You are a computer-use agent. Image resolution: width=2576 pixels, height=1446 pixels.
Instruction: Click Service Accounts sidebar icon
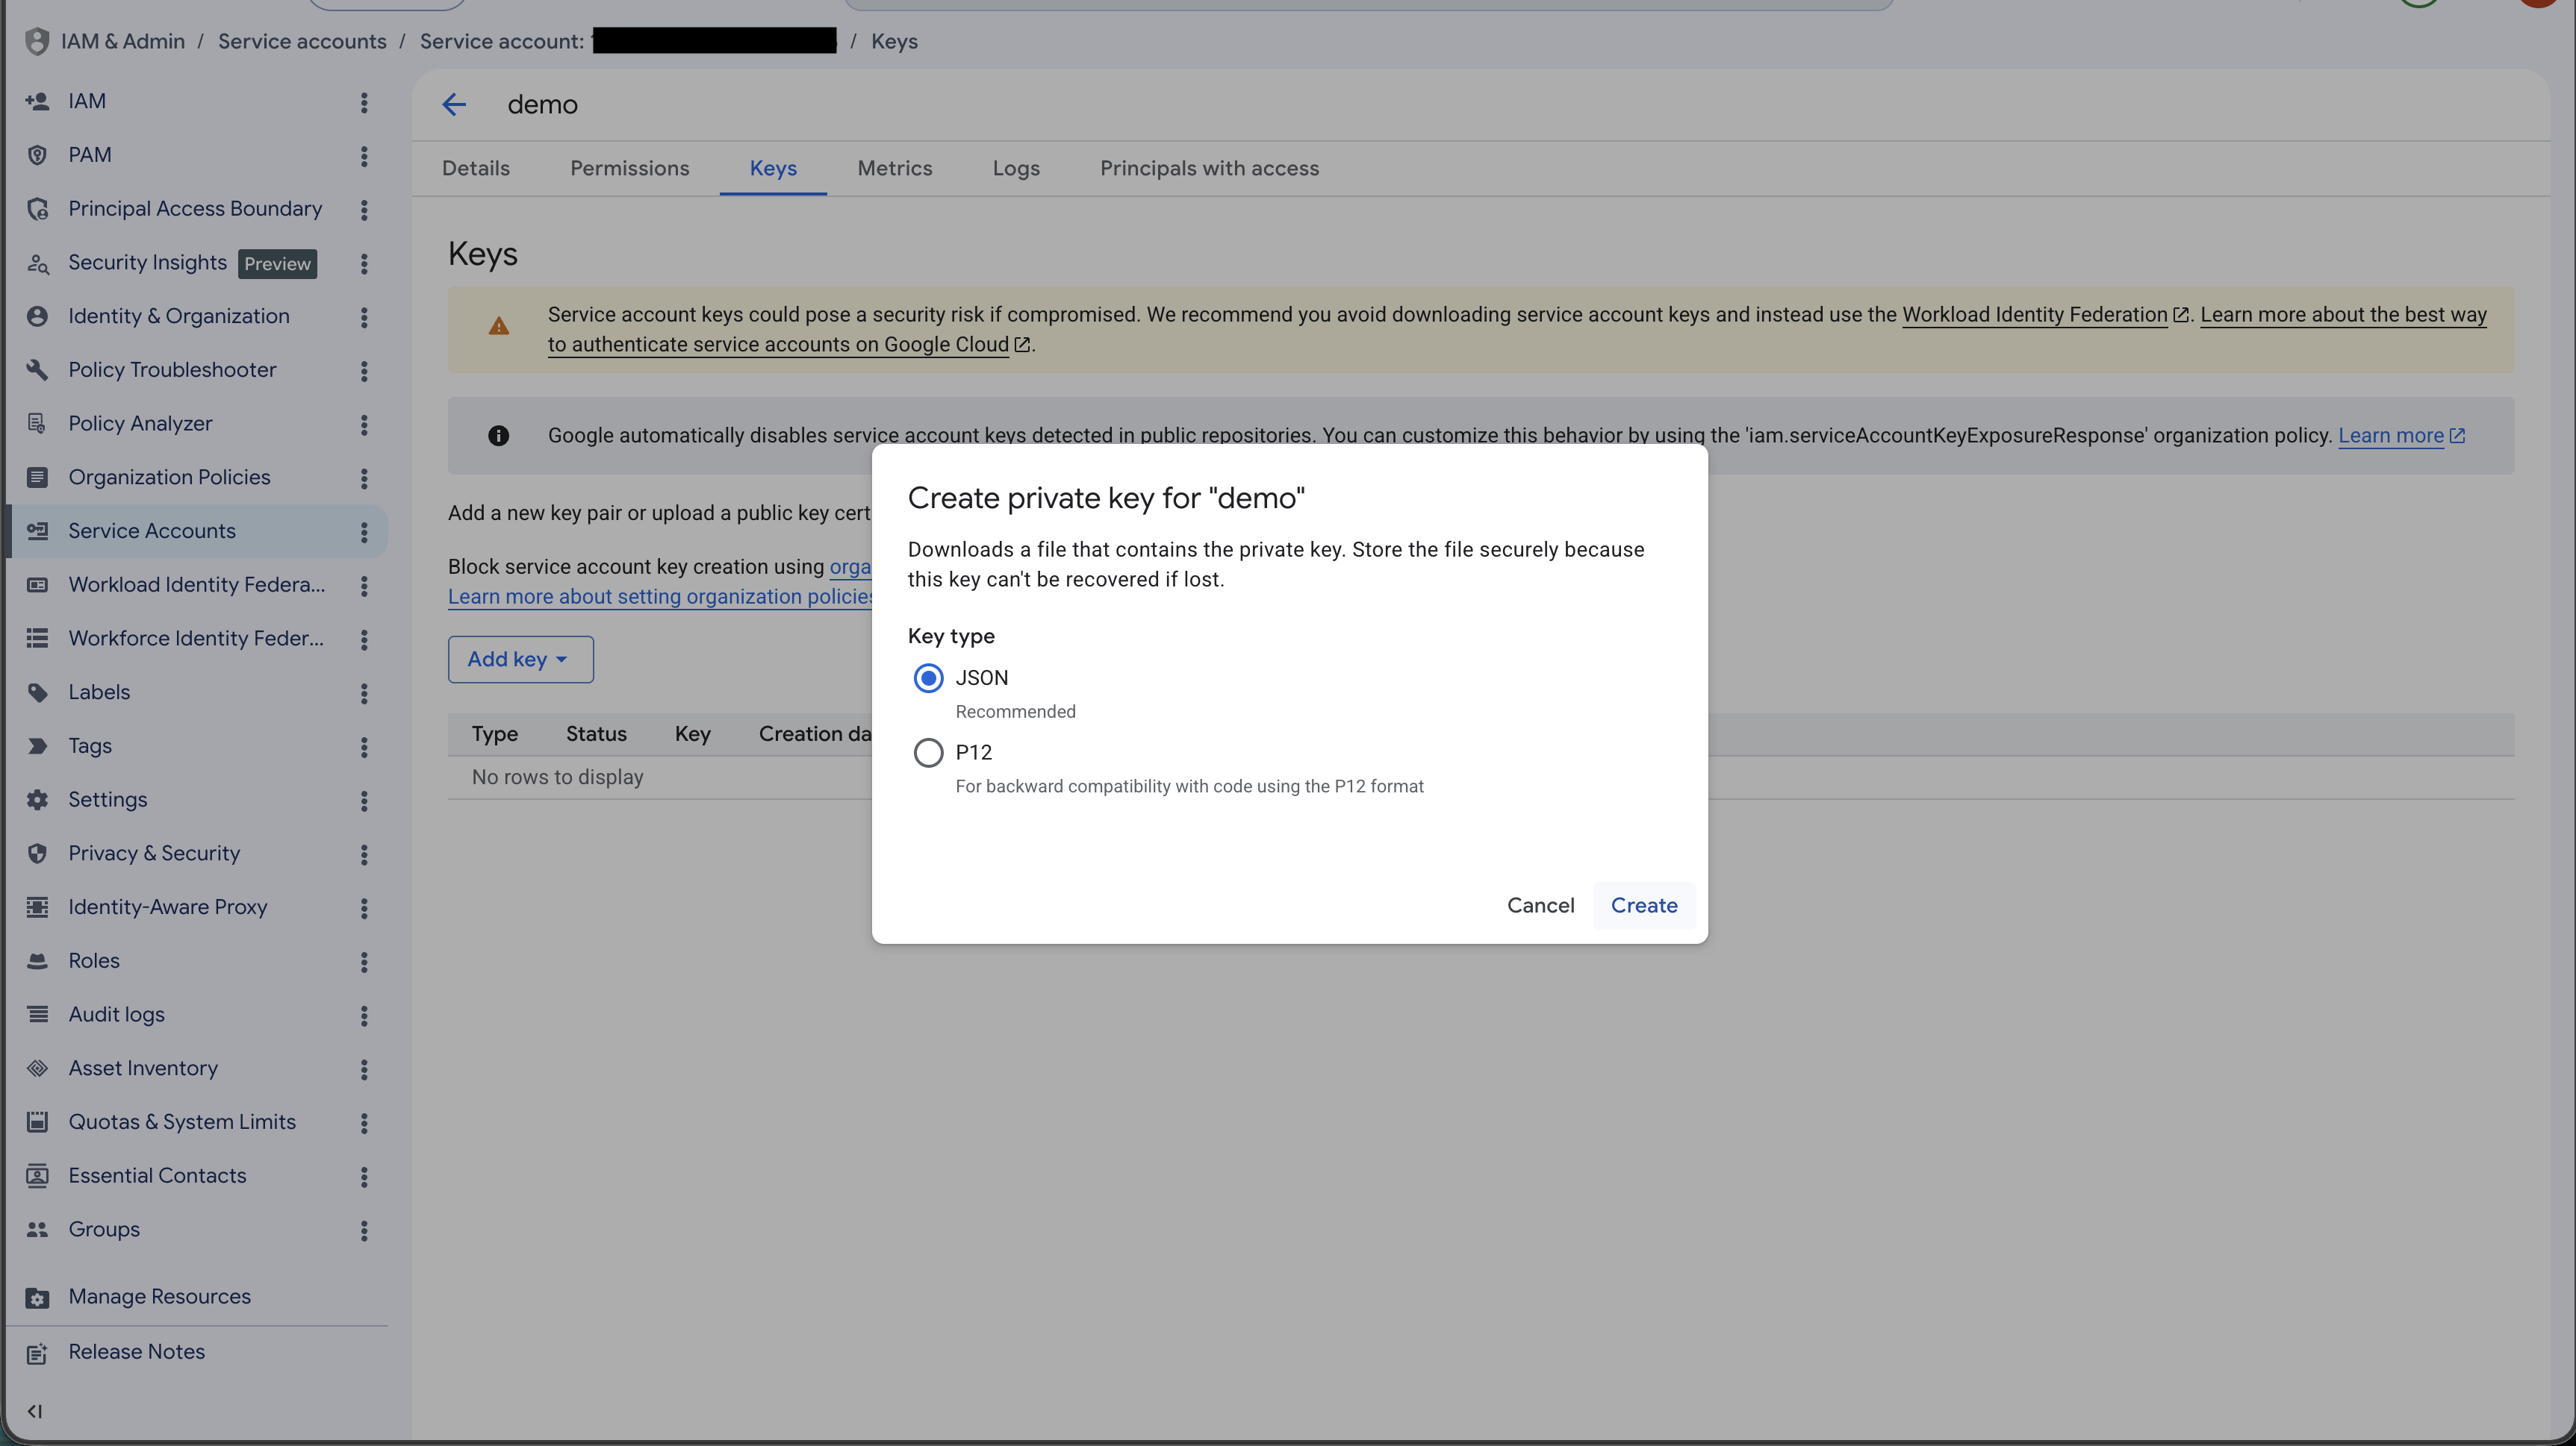pyautogui.click(x=37, y=532)
